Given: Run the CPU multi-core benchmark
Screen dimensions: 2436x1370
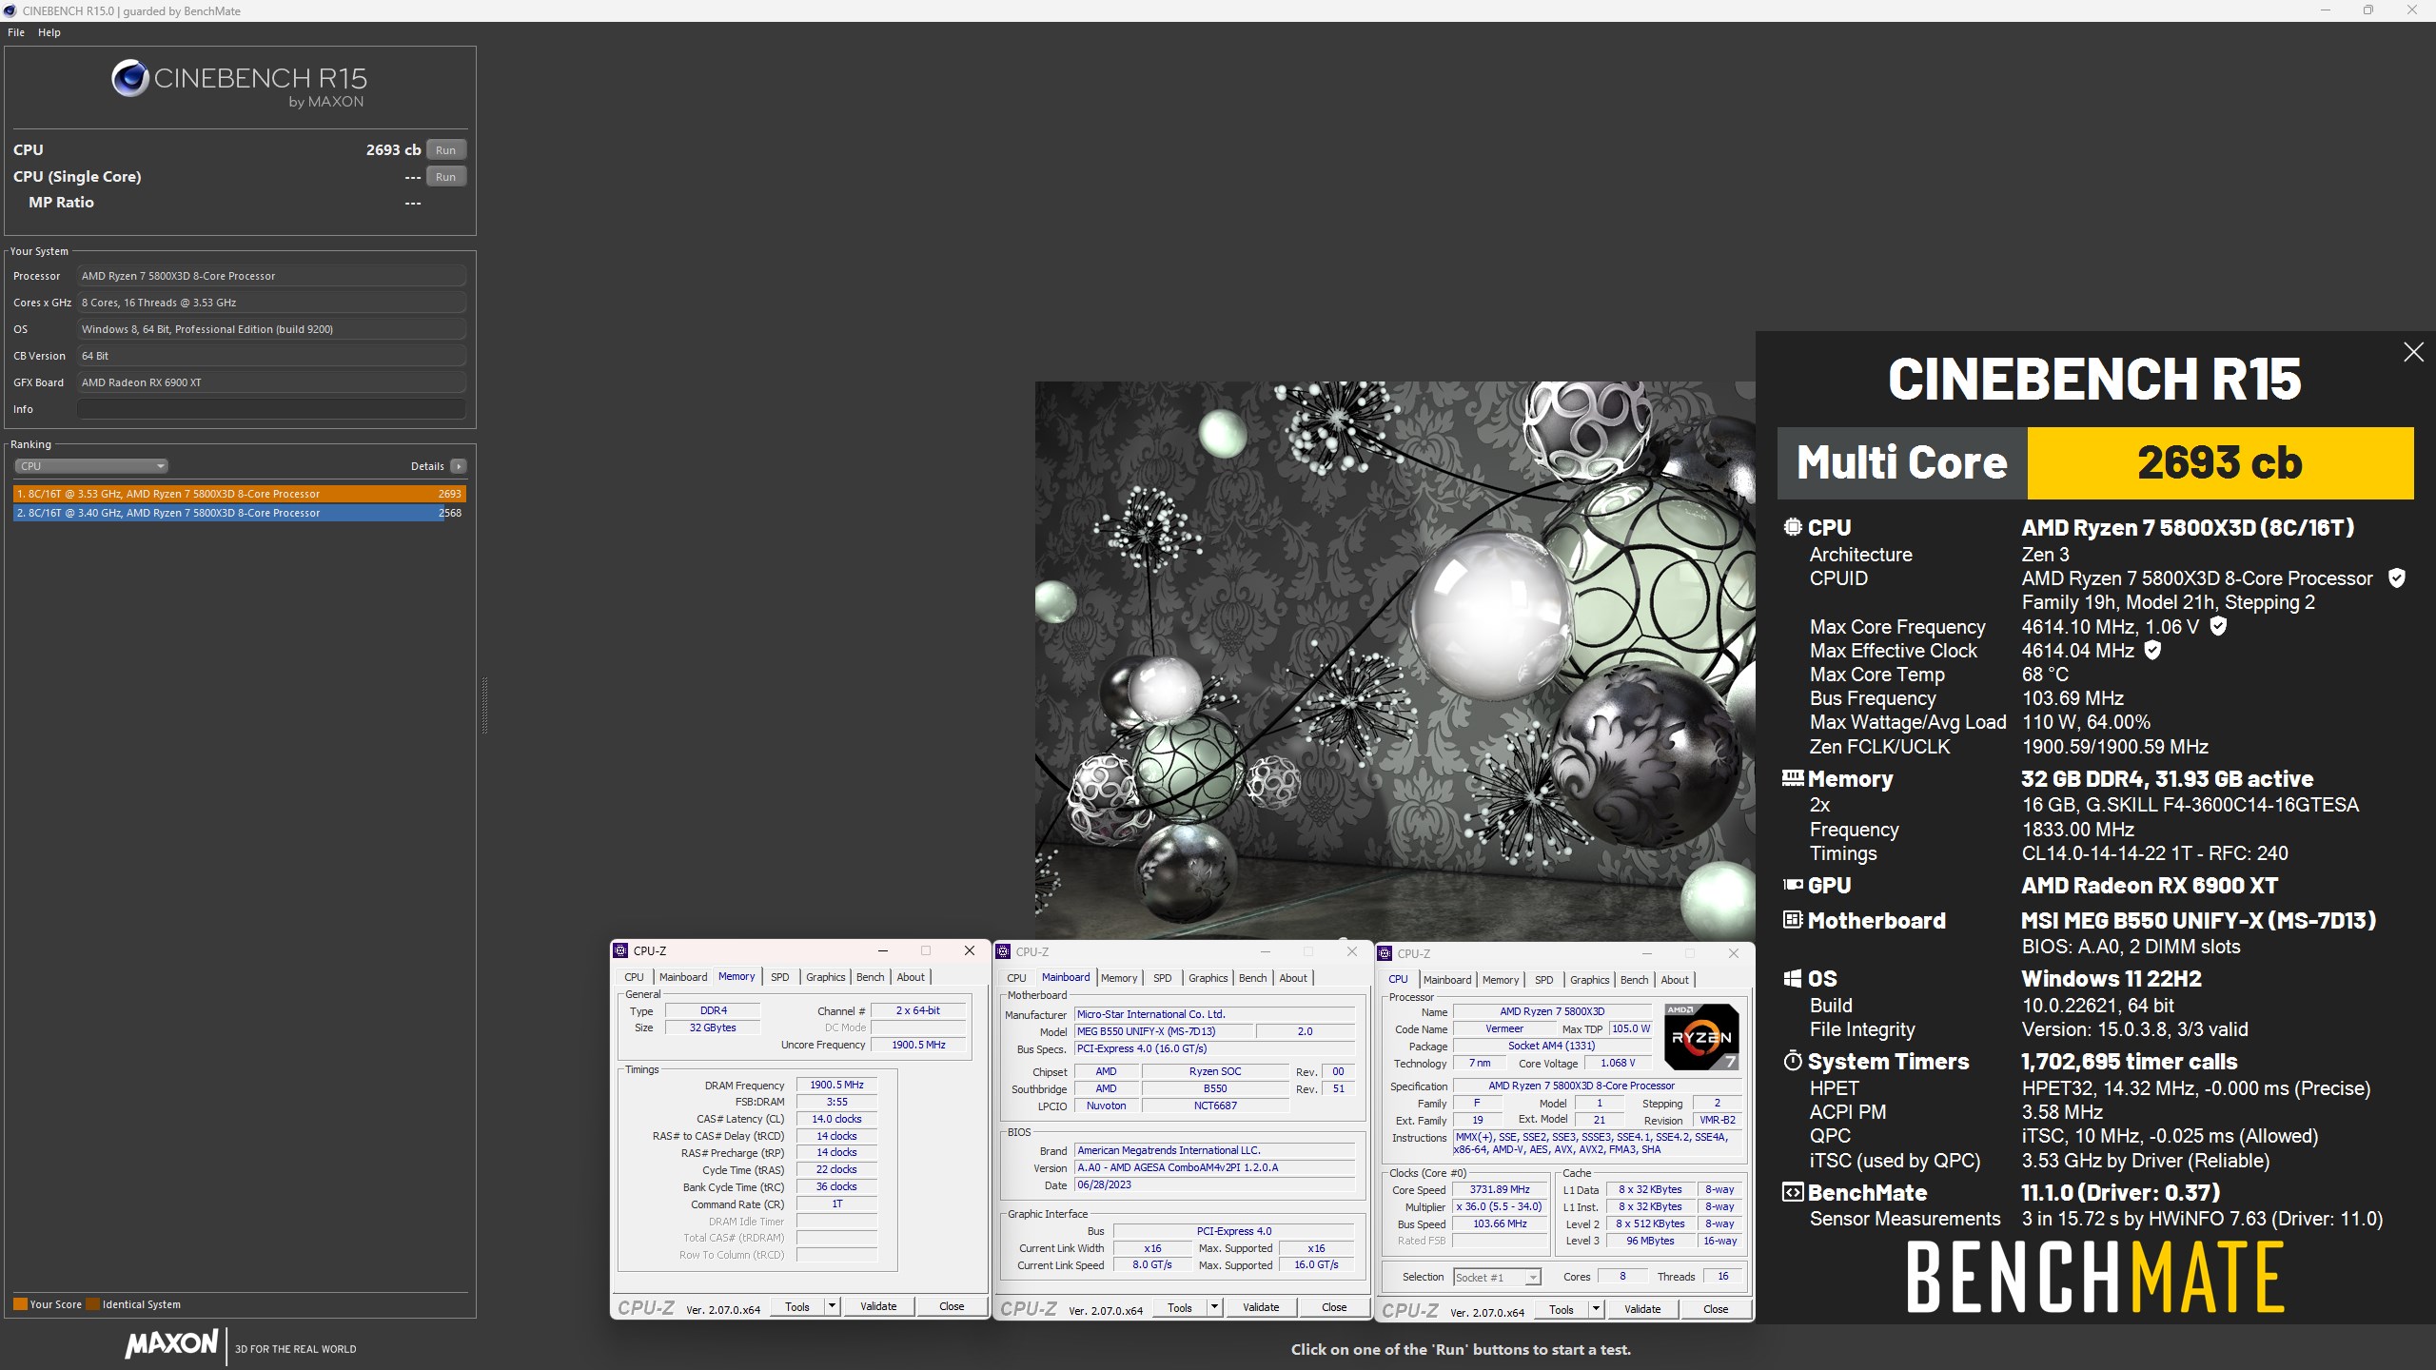Looking at the screenshot, I should click(445, 150).
